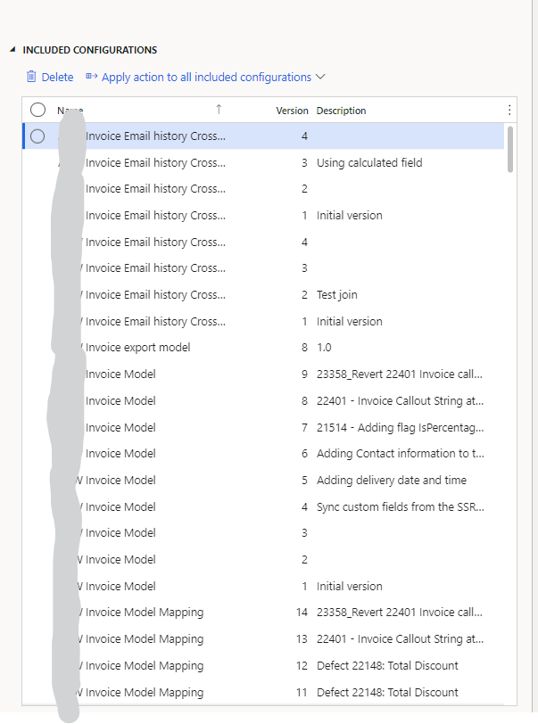Click the apply action arrow icon
Viewport: 538px width, 724px height.
click(91, 77)
